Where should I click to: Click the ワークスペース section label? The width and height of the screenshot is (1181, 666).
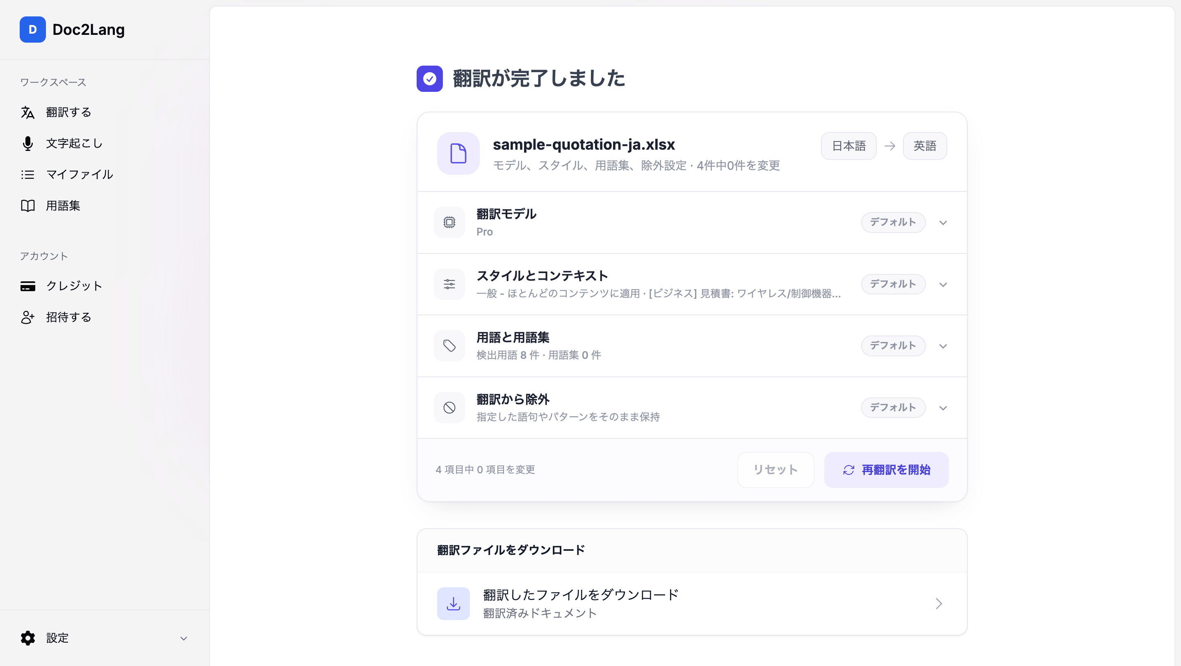coord(53,82)
